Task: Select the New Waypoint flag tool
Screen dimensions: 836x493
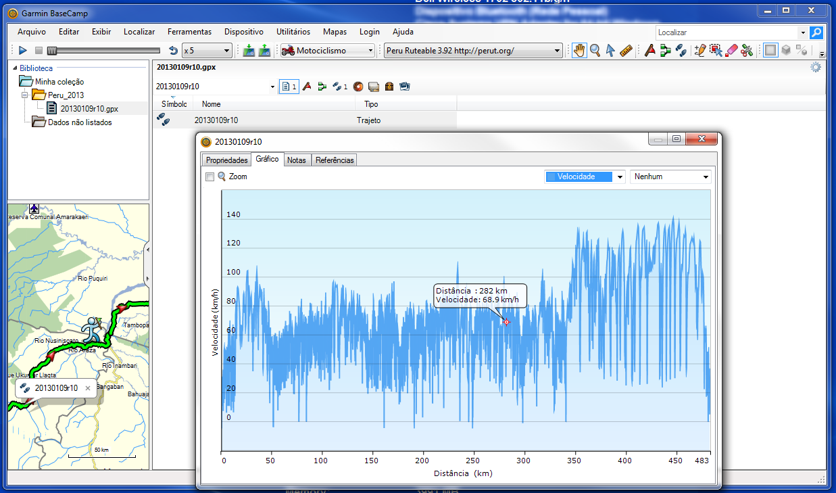Action: tap(649, 51)
